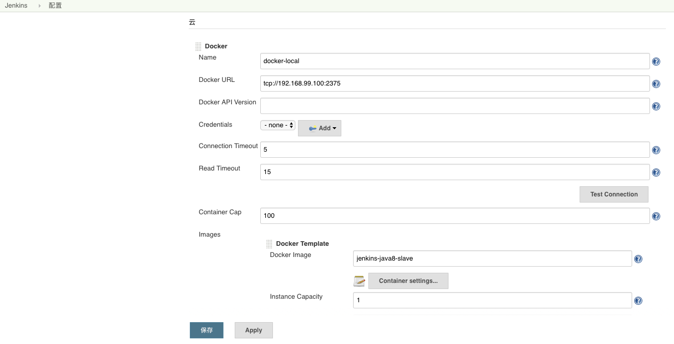Screen dimensions: 674x344
Task: Open Container settings button
Action: [408, 281]
